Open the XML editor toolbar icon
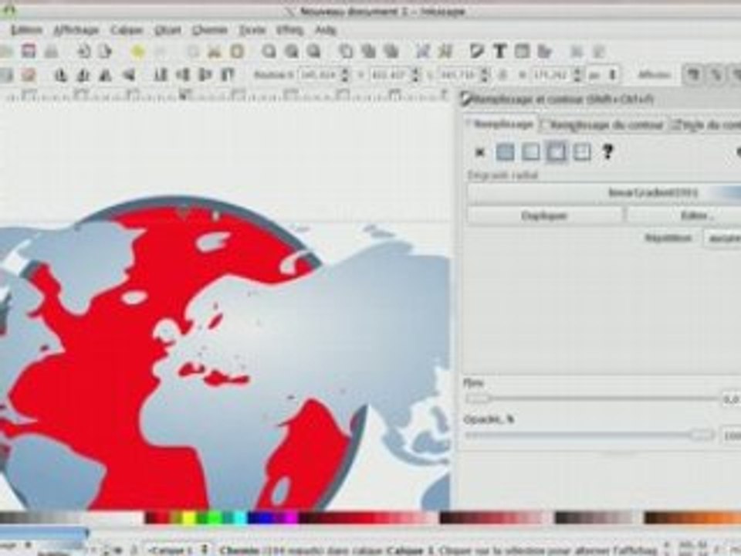The image size is (741, 556). tap(523, 51)
